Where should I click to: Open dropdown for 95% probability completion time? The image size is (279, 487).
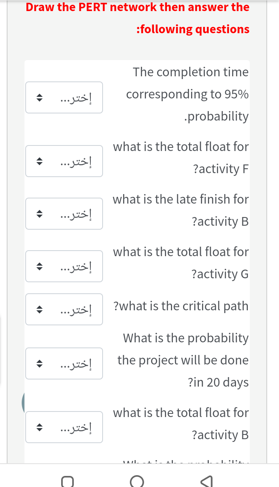tap(64, 98)
